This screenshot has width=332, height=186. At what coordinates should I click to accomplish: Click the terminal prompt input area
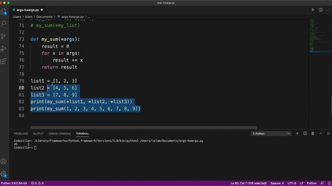(x=35, y=148)
